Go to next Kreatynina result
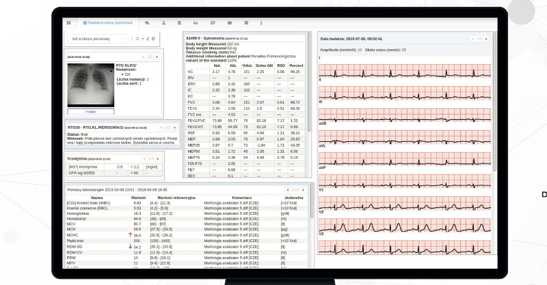547x285 pixels. tap(158, 159)
